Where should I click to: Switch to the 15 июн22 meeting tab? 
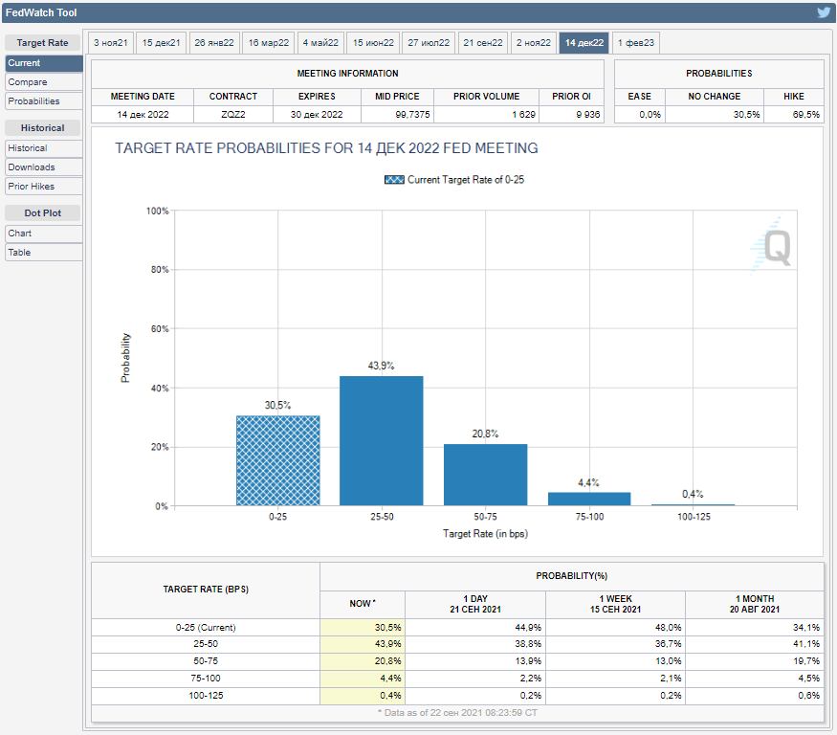coord(373,43)
